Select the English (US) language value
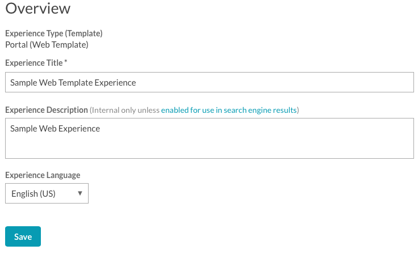This screenshot has width=418, height=254. 34,193
